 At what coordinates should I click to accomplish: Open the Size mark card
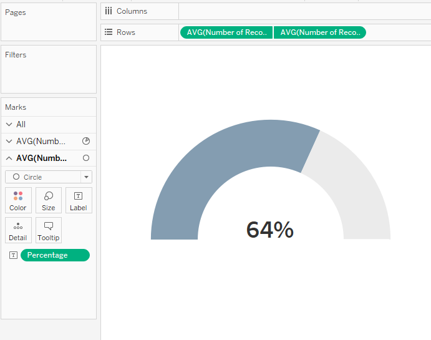click(49, 200)
